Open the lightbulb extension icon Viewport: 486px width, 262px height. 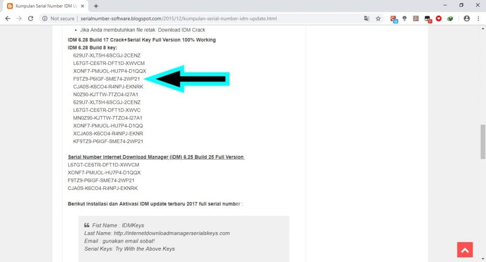404,18
